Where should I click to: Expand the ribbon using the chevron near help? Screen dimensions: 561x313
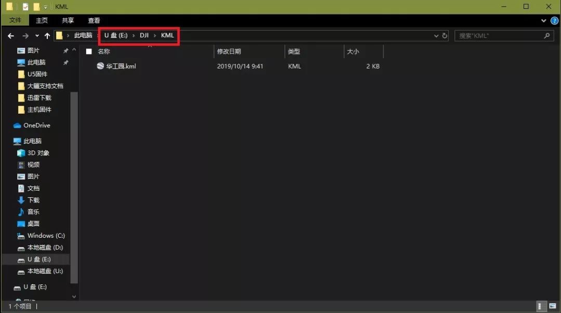543,20
